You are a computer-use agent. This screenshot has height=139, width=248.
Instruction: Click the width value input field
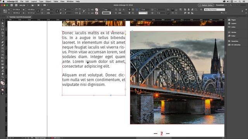(31, 10)
